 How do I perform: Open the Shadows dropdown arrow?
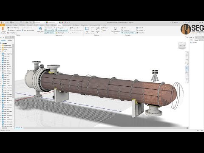53,30
